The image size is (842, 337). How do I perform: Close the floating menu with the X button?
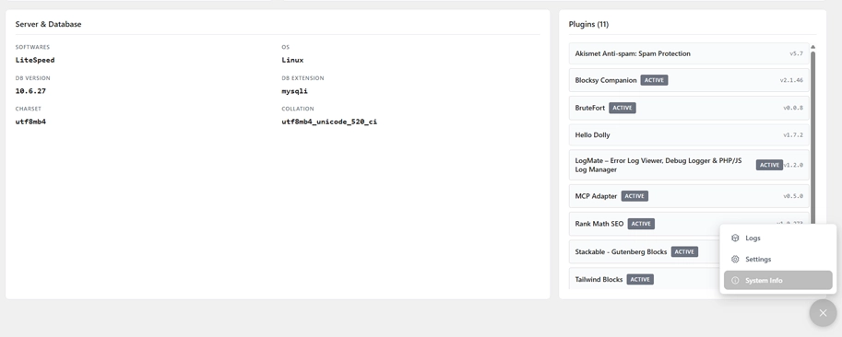[823, 313]
